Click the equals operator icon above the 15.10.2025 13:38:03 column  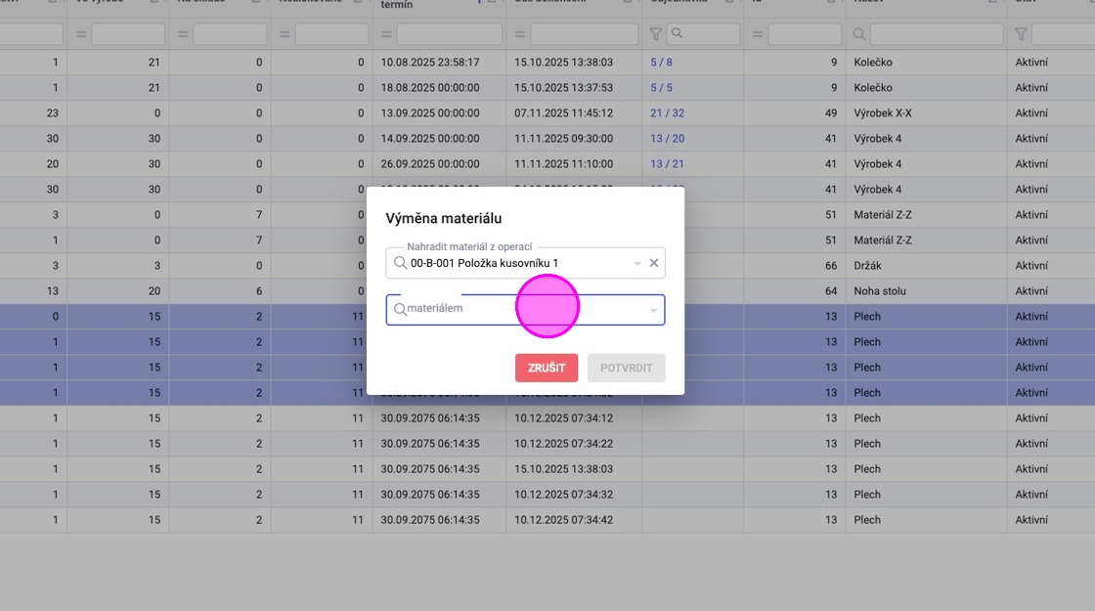click(x=519, y=33)
